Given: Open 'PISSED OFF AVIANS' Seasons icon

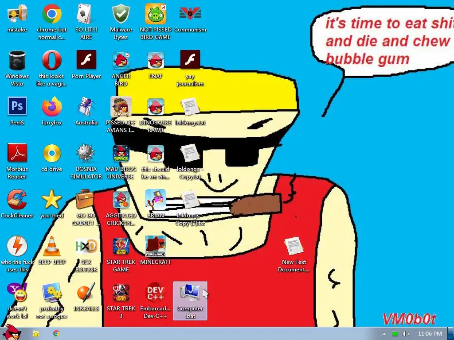Looking at the screenshot, I should click(x=121, y=115).
